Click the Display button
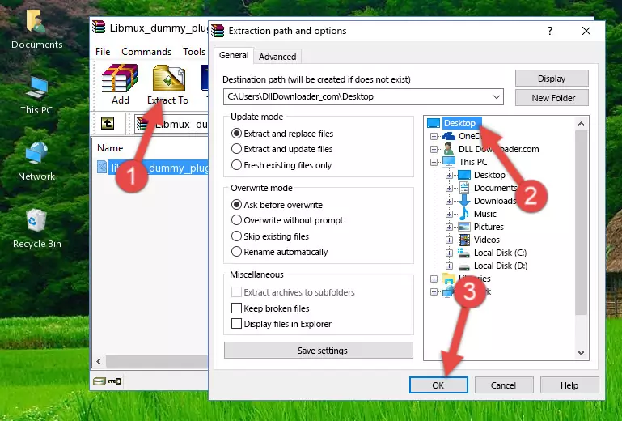 (x=552, y=79)
